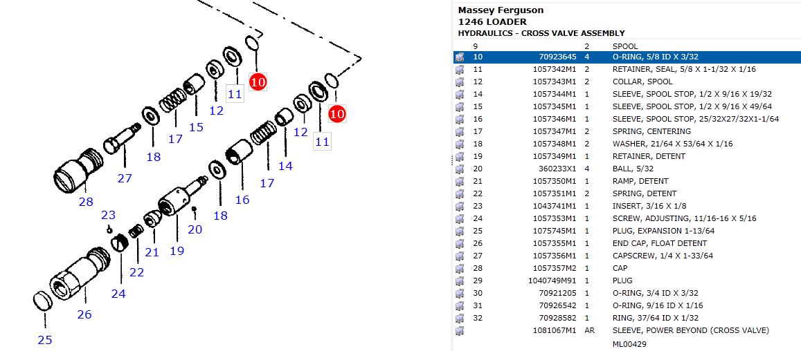Click callout 12 beside callout 15
The image size is (801, 351).
coord(217,110)
